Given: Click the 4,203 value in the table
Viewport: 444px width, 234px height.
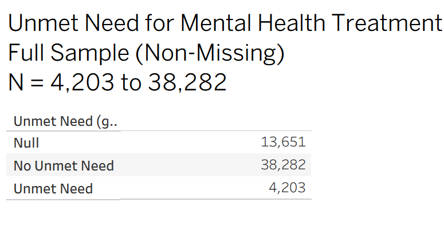Looking at the screenshot, I should 287,188.
